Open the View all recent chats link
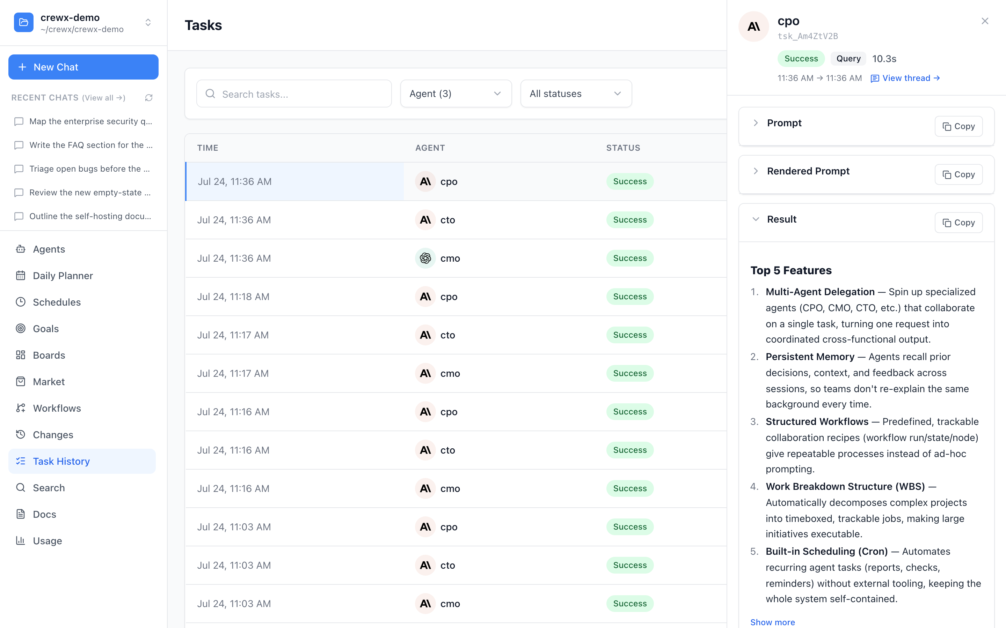Viewport: 1006px width, 628px height. coord(103,98)
